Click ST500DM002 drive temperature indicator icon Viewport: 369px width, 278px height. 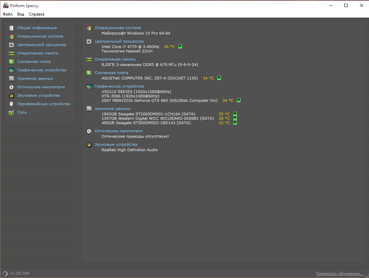[235, 122]
